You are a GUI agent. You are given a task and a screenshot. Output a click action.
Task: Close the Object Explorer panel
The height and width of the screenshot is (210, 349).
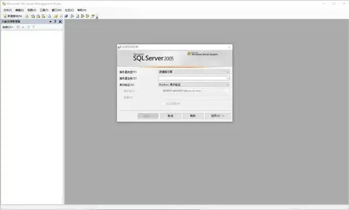point(60,22)
